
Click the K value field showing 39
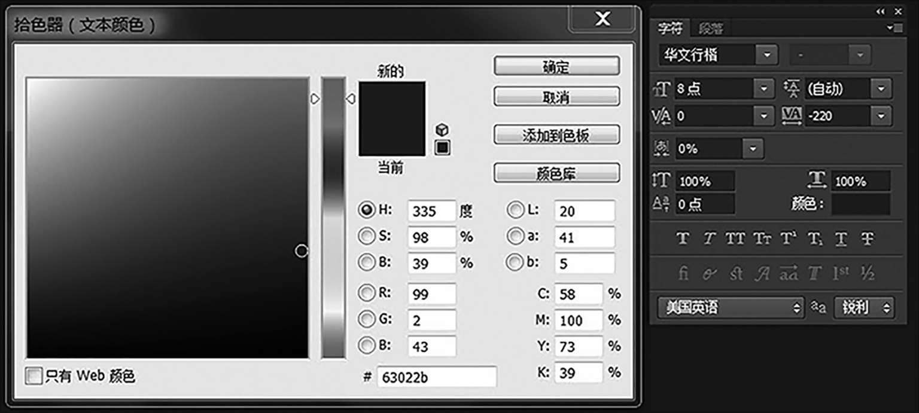tap(579, 373)
